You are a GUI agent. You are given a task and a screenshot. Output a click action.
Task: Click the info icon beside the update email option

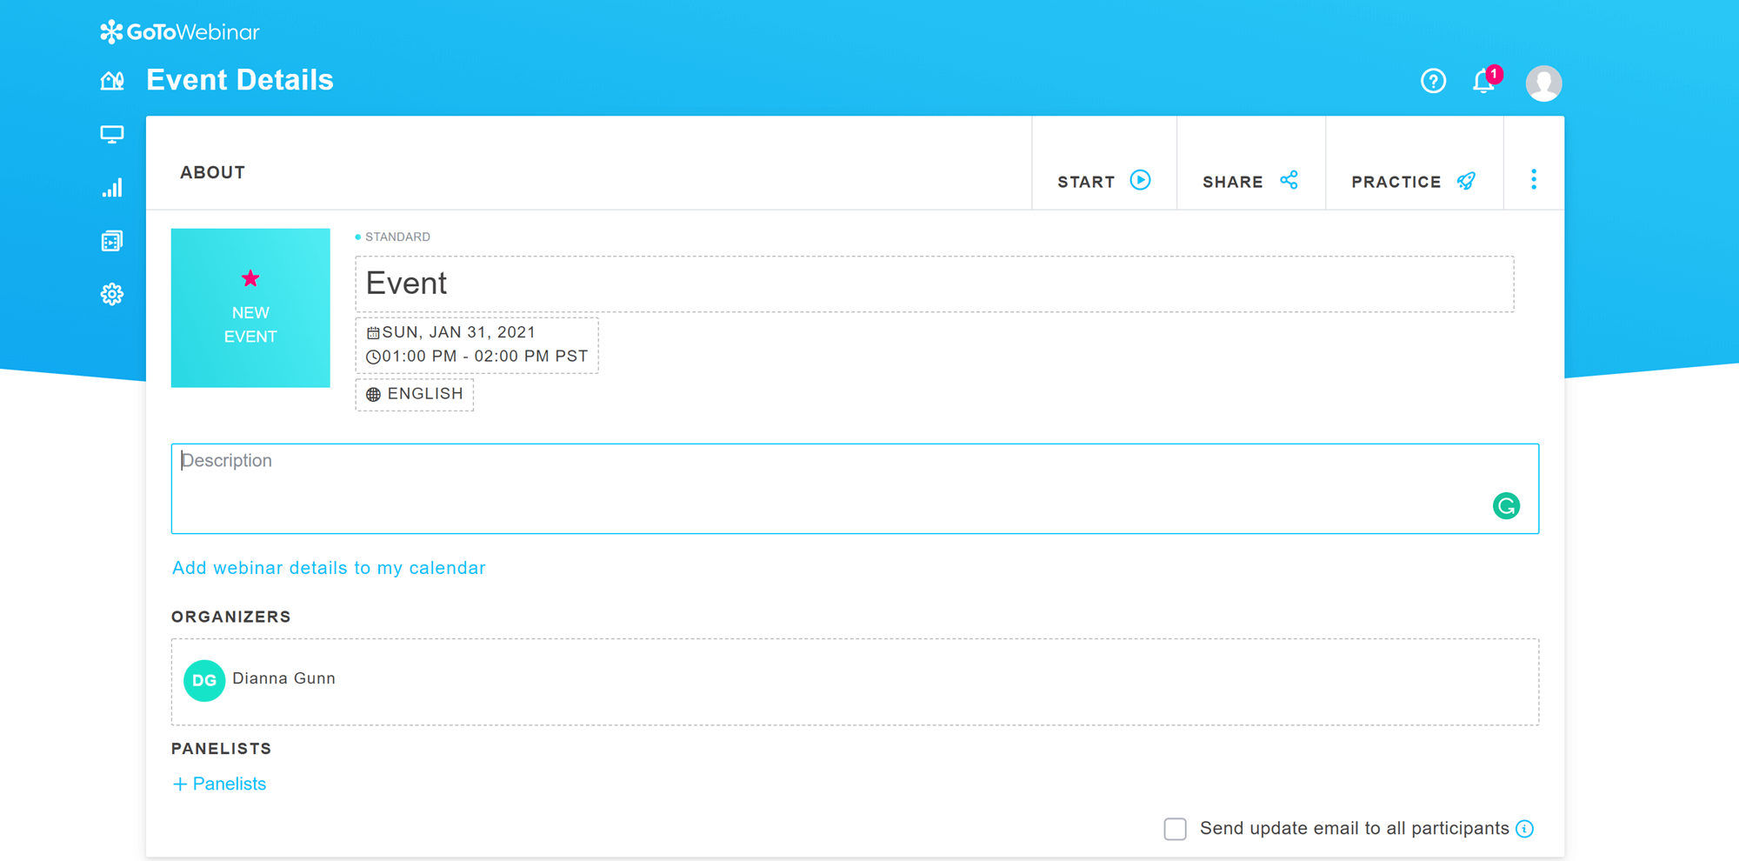click(x=1524, y=830)
